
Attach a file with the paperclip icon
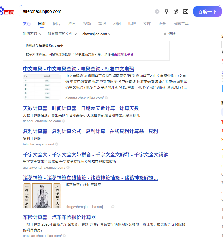tap(176, 11)
